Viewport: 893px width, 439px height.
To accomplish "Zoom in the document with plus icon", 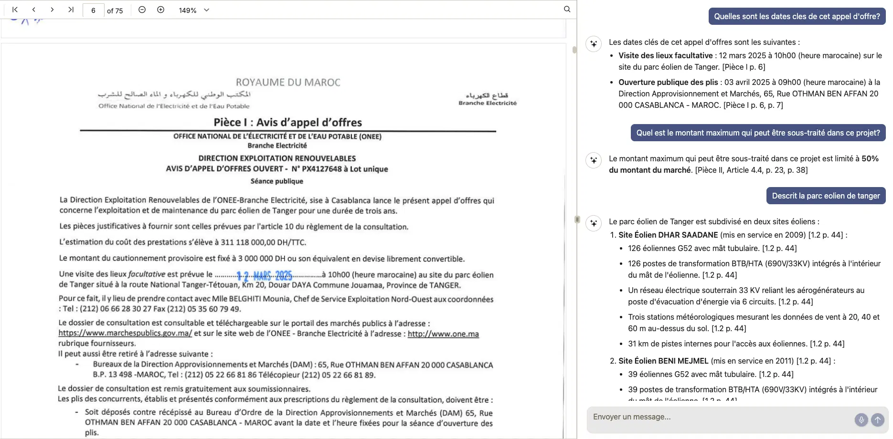I will tap(161, 10).
